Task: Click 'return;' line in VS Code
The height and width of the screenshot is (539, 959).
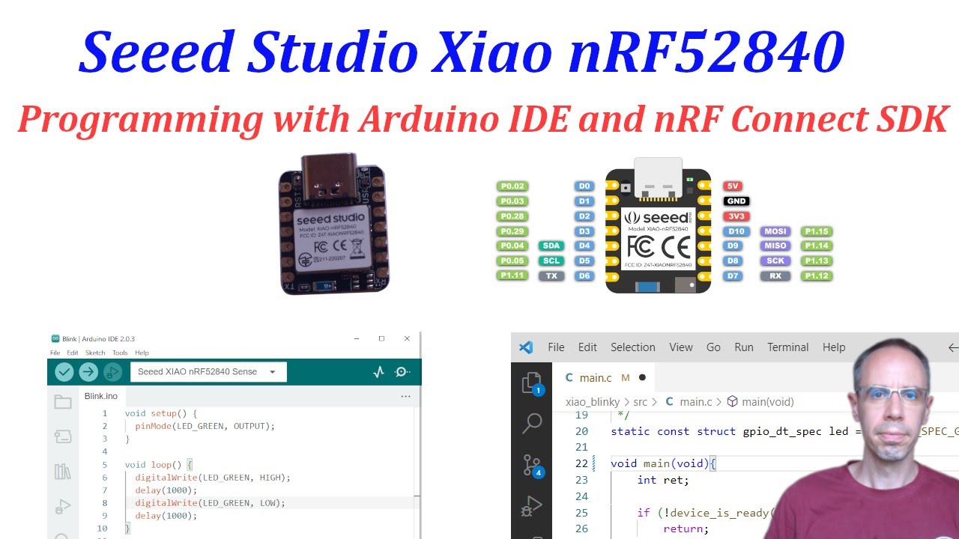Action: click(686, 529)
